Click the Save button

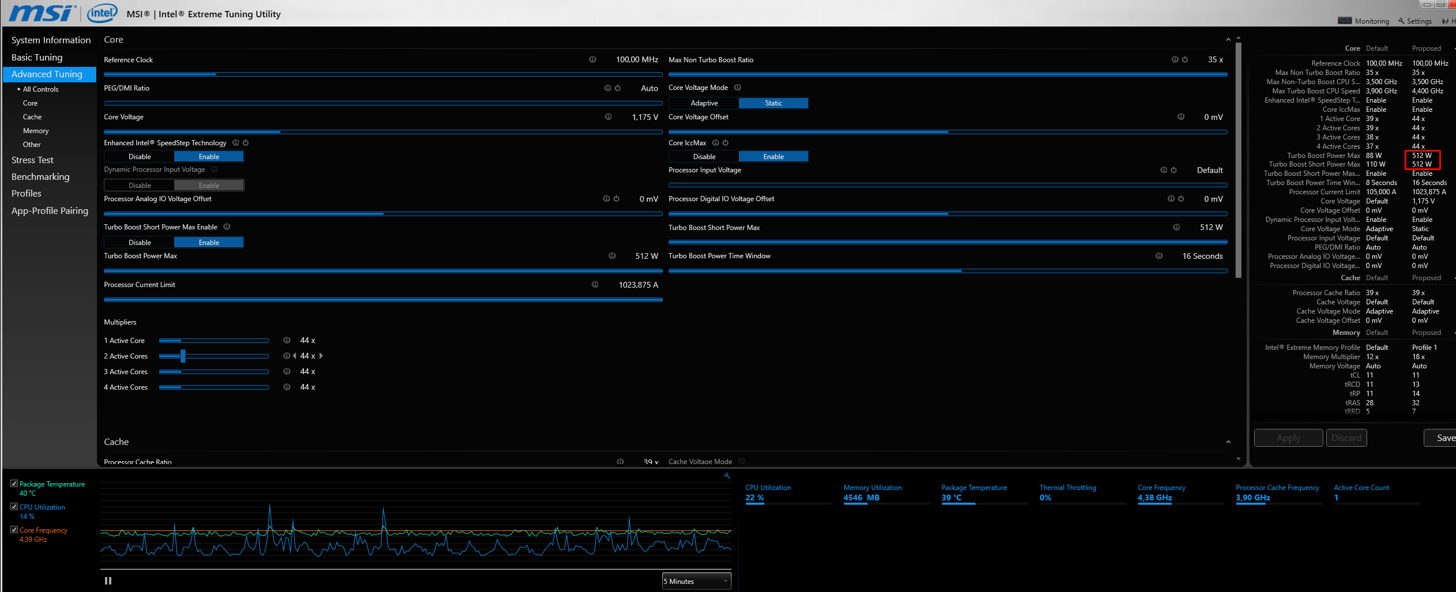1441,438
